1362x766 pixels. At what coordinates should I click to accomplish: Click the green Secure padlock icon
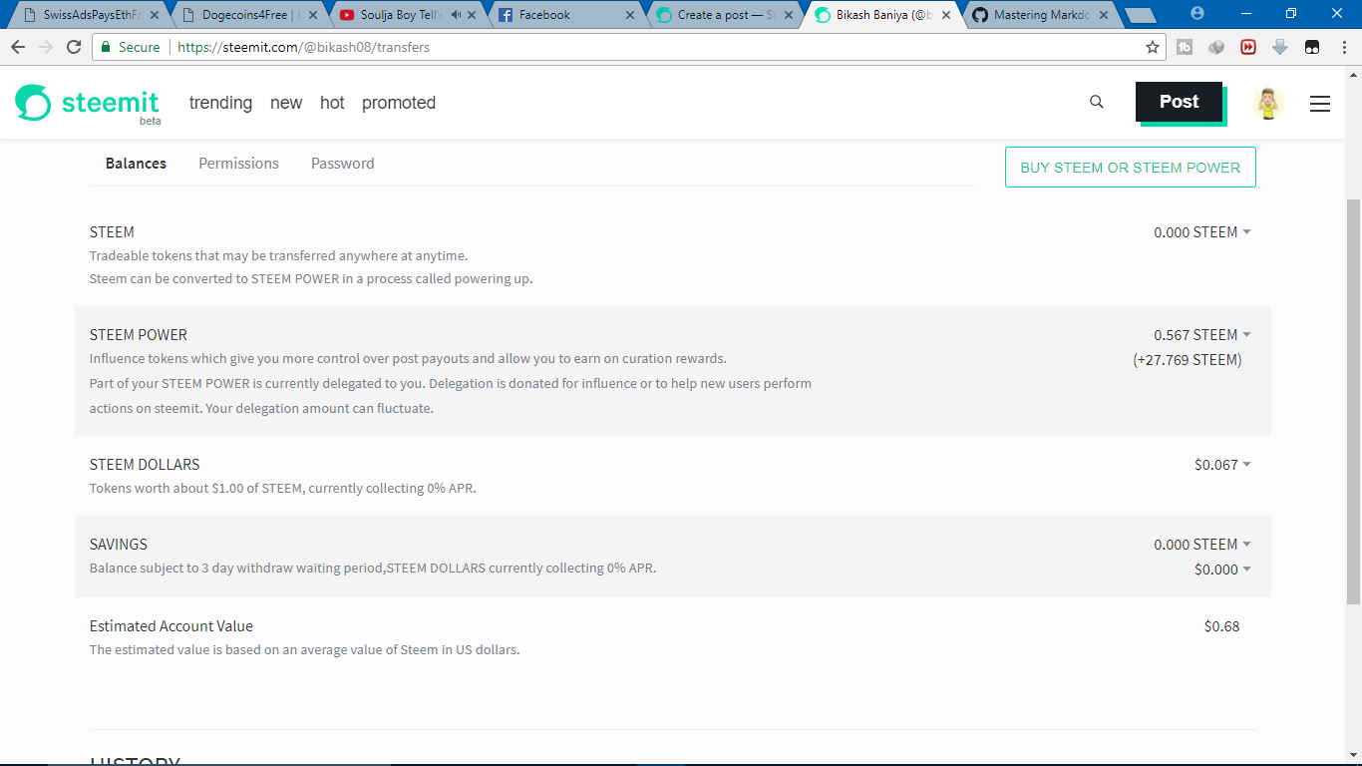point(107,47)
